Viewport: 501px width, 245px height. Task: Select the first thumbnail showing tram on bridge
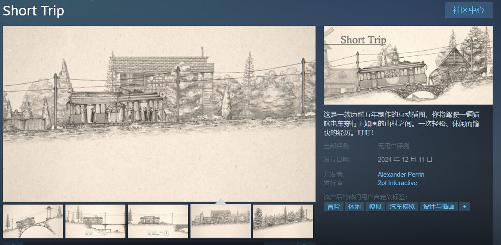(x=33, y=221)
